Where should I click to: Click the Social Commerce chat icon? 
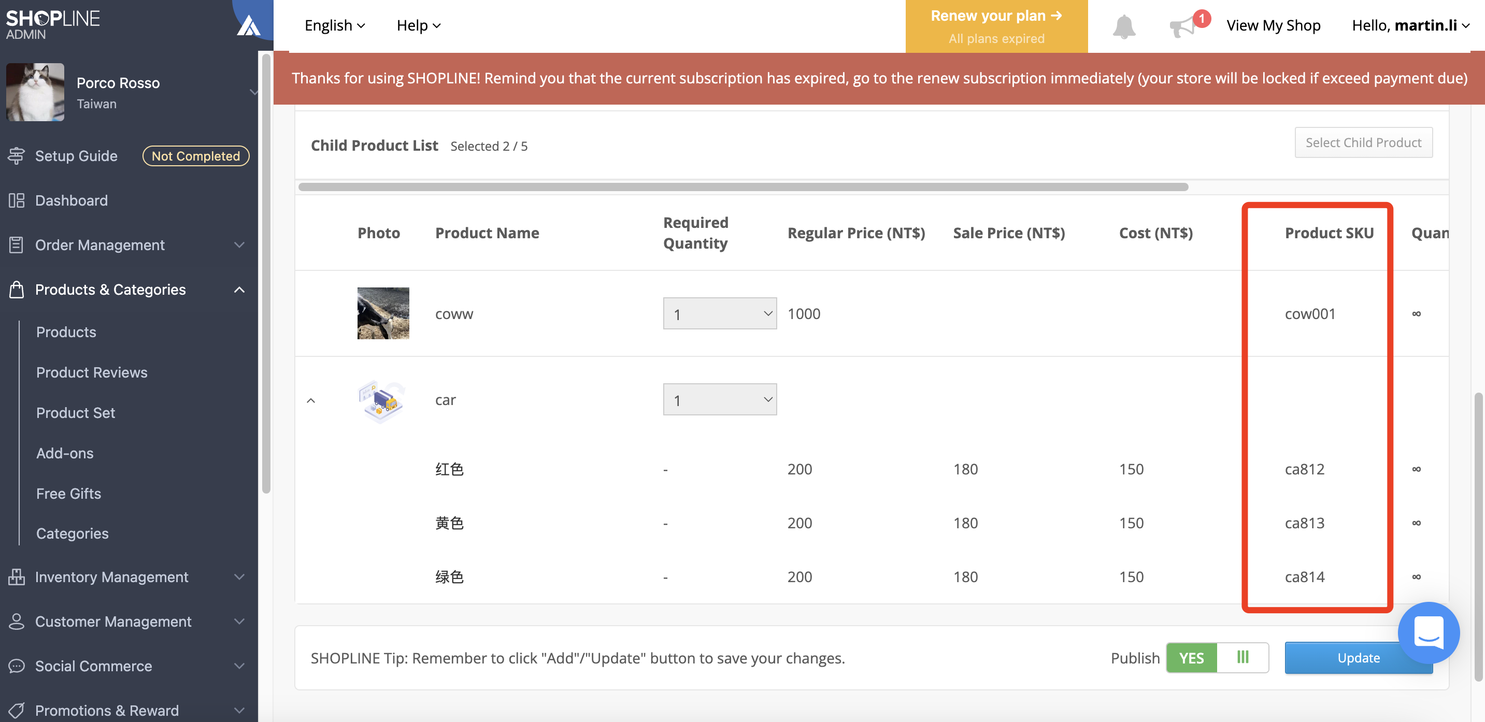(16, 666)
